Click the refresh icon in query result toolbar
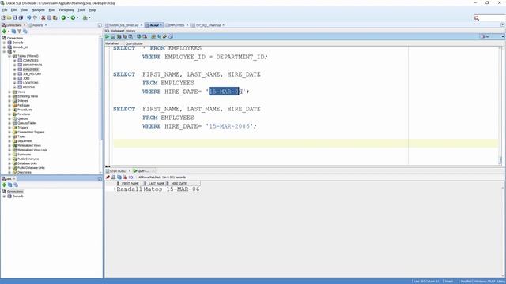The height and width of the screenshot is (284, 506). point(119,177)
